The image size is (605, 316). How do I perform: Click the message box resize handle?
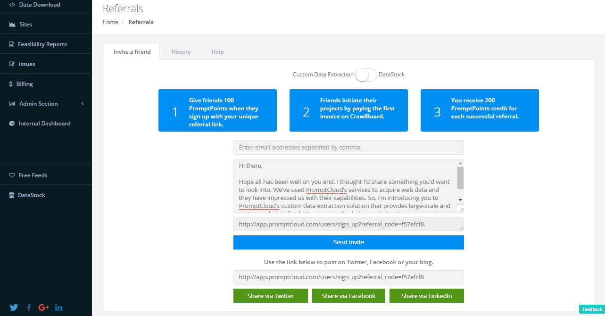tap(460, 209)
